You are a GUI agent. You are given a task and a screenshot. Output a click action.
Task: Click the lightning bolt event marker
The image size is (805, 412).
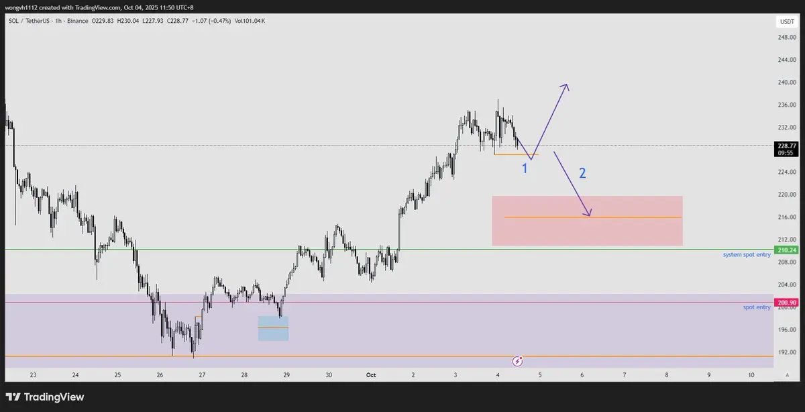pyautogui.click(x=518, y=361)
